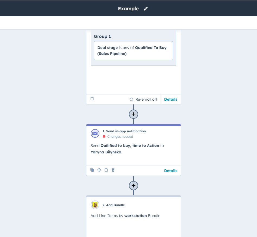257x237 pixels.
Task: Click the Add Bundle step icon
Action: pyautogui.click(x=95, y=205)
